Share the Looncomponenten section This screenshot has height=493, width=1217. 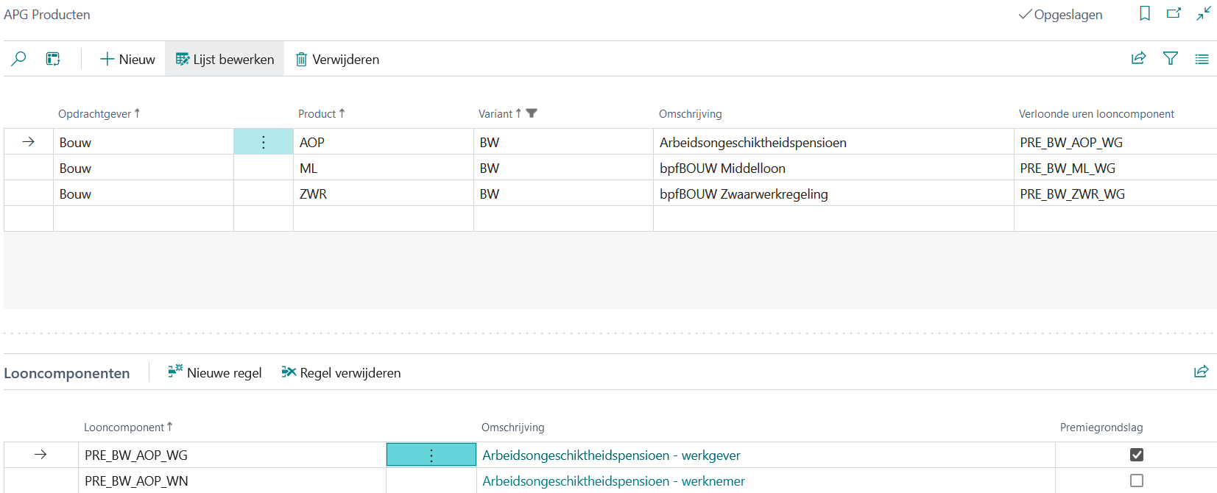[x=1201, y=372]
